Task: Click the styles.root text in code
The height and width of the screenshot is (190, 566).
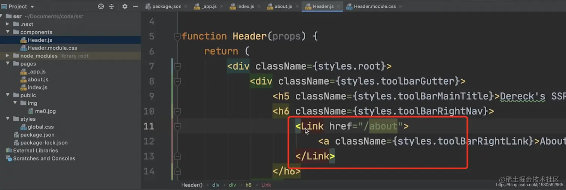Action: point(350,66)
